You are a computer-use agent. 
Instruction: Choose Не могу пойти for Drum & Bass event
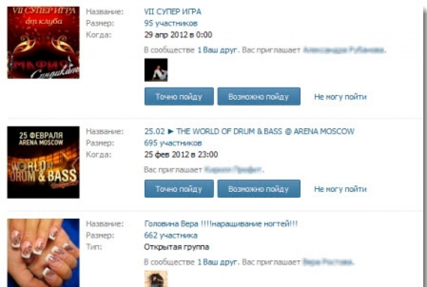[340, 189]
